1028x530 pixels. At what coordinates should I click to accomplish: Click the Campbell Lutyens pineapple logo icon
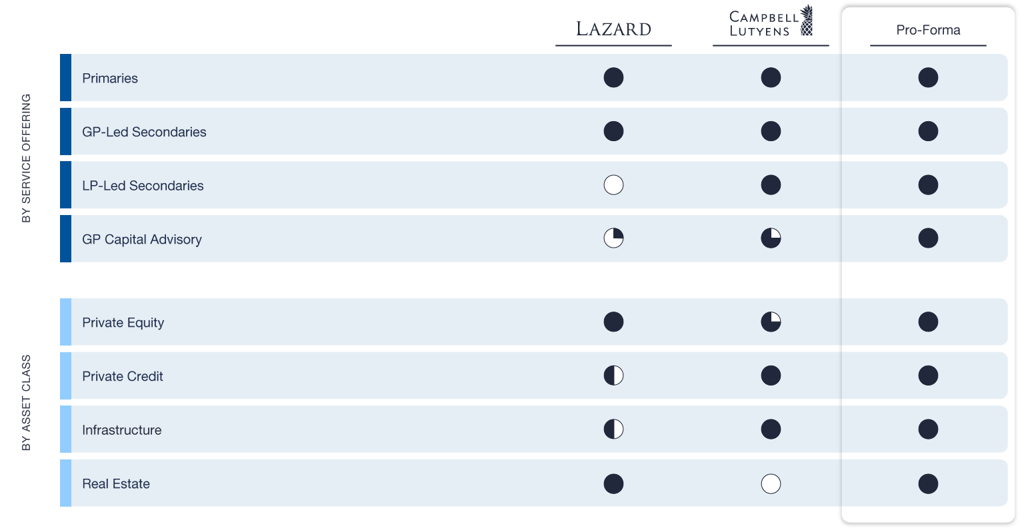click(x=807, y=20)
